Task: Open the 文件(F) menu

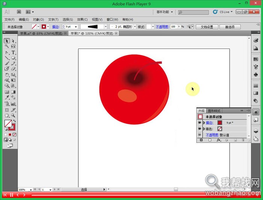Action: pos(9,20)
